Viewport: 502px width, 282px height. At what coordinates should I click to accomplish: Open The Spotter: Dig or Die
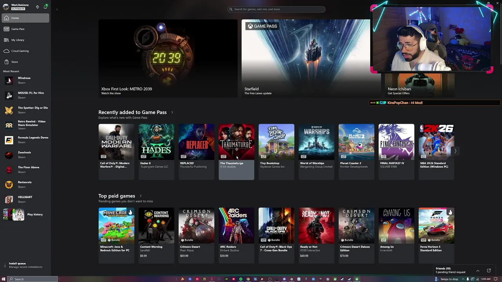pyautogui.click(x=25, y=110)
